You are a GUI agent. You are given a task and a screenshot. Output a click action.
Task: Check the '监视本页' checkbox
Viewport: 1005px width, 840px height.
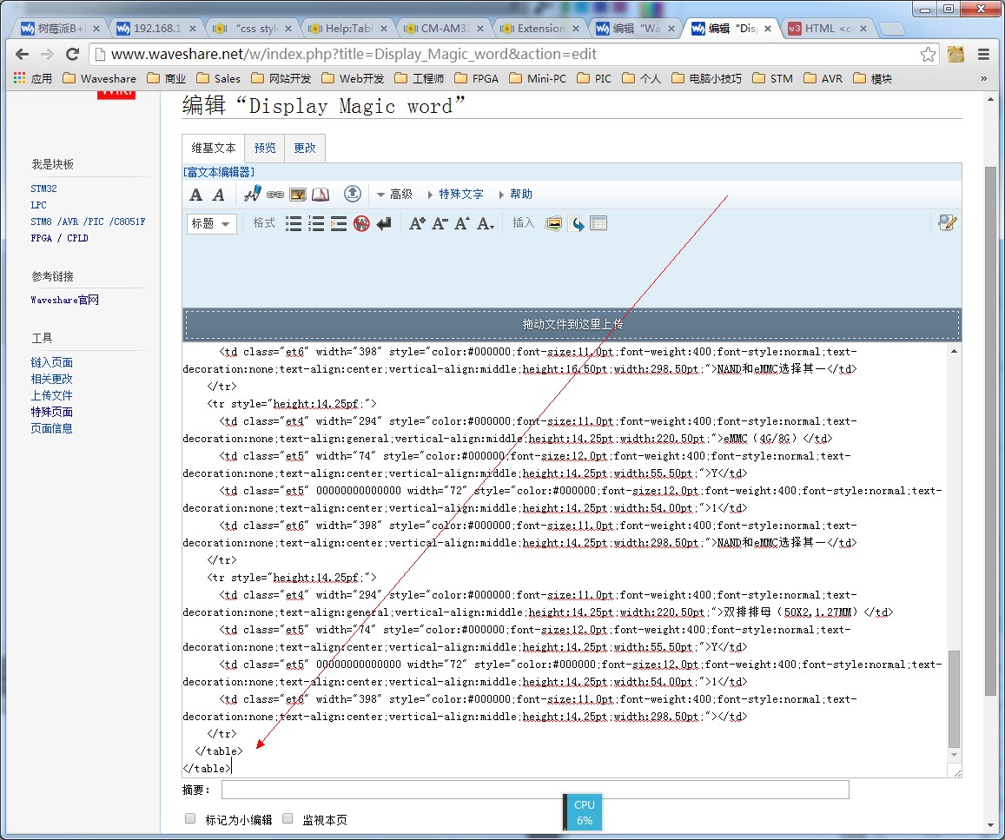(x=288, y=818)
